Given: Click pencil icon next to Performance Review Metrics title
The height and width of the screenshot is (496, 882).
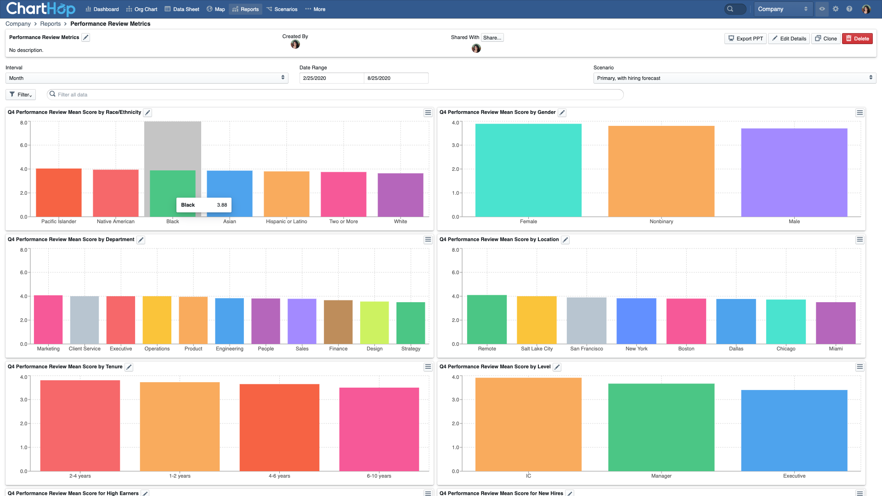Looking at the screenshot, I should click(86, 38).
